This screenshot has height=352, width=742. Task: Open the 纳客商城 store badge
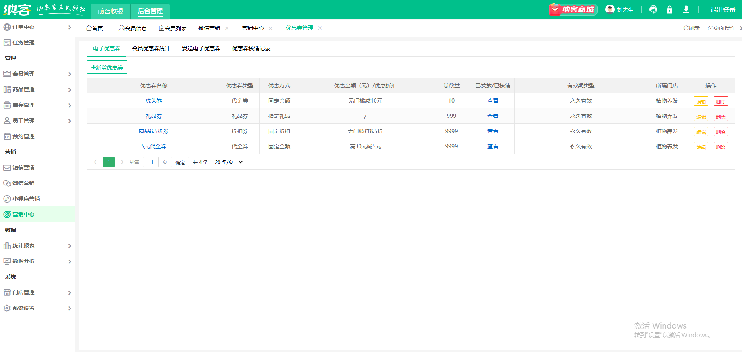pyautogui.click(x=573, y=9)
